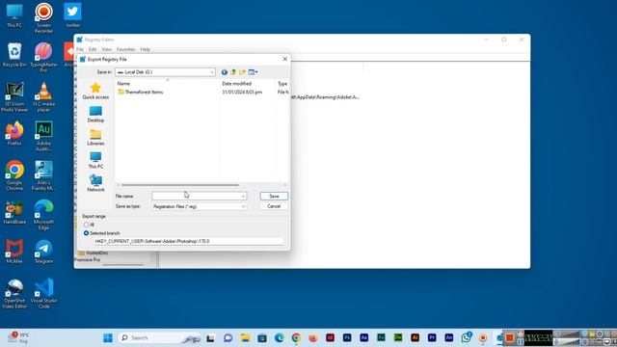Image resolution: width=617 pixels, height=347 pixels.
Task: Expand the Save in location dropdown
Action: point(212,72)
